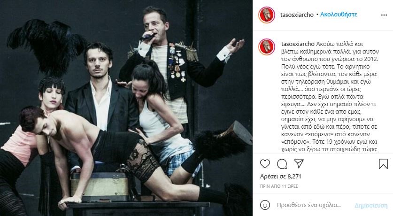This screenshot has width=393, height=216.
Task: Like the post with heart icon
Action: pos(265,164)
